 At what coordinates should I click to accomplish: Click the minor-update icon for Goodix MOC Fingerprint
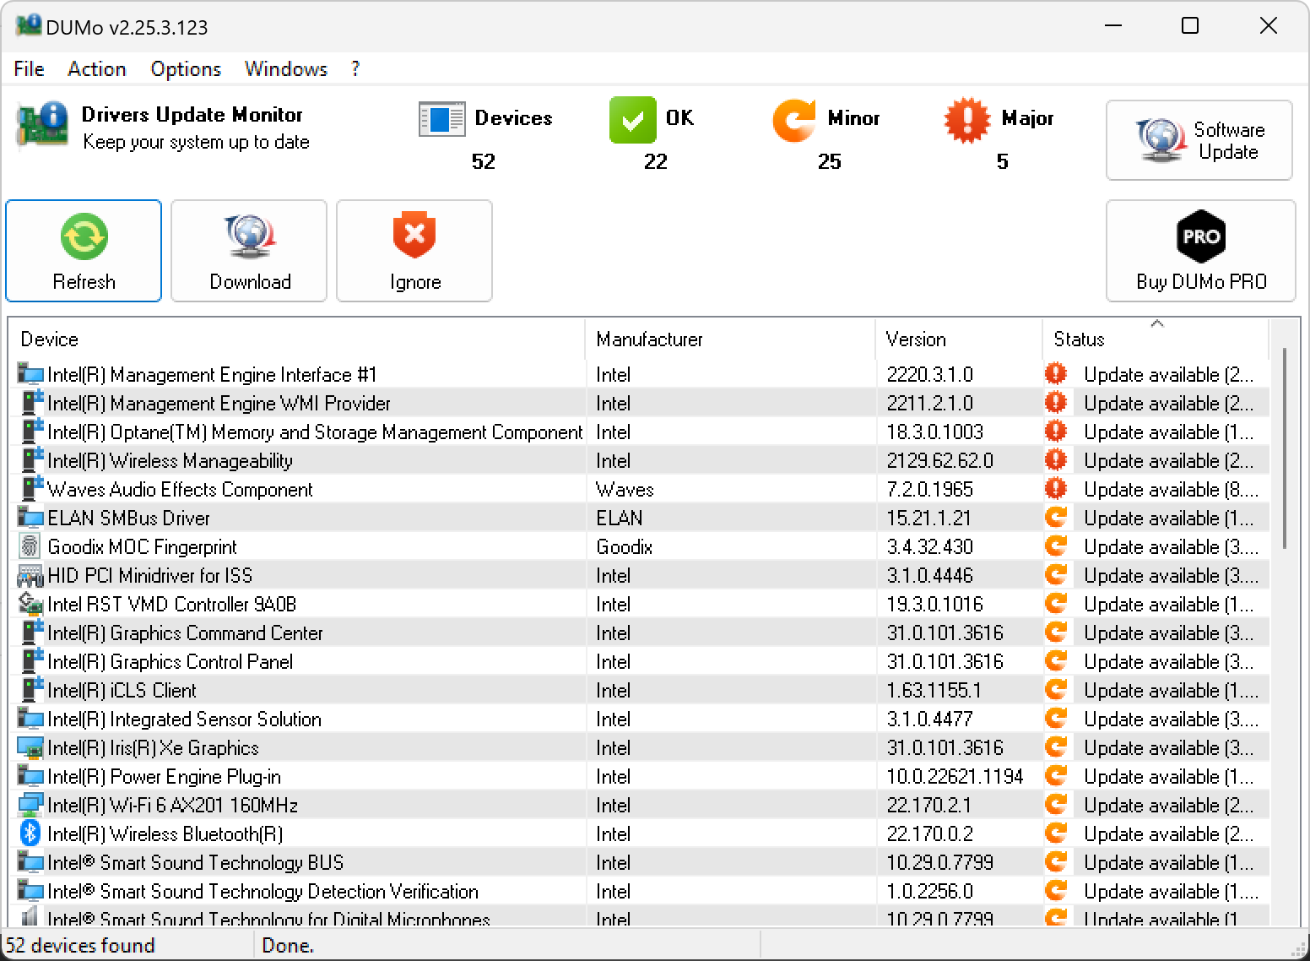point(1056,546)
